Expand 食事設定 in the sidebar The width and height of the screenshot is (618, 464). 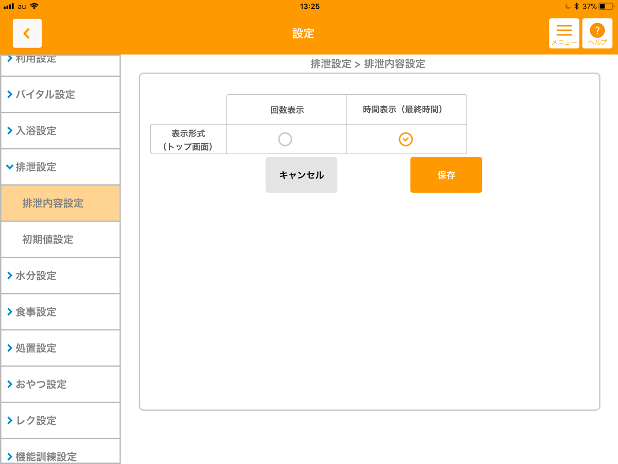[60, 312]
